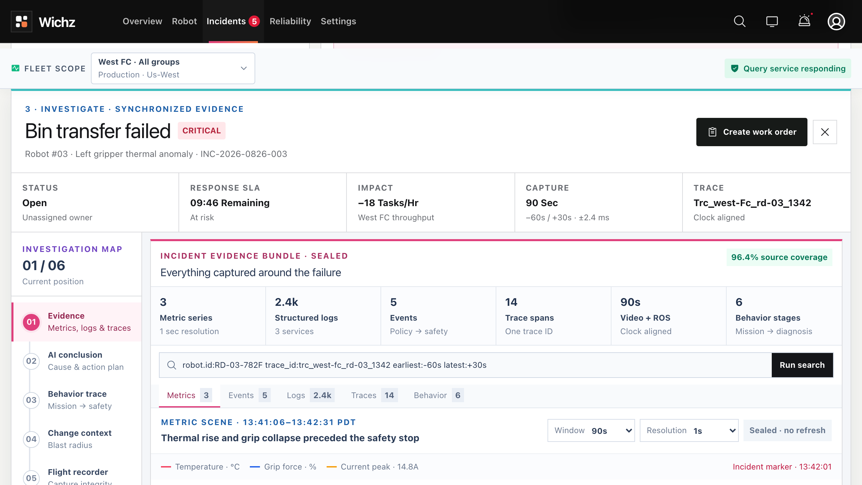Click the 09:46 Remaining SLA value
Screen dimensions: 862x485
230,203
